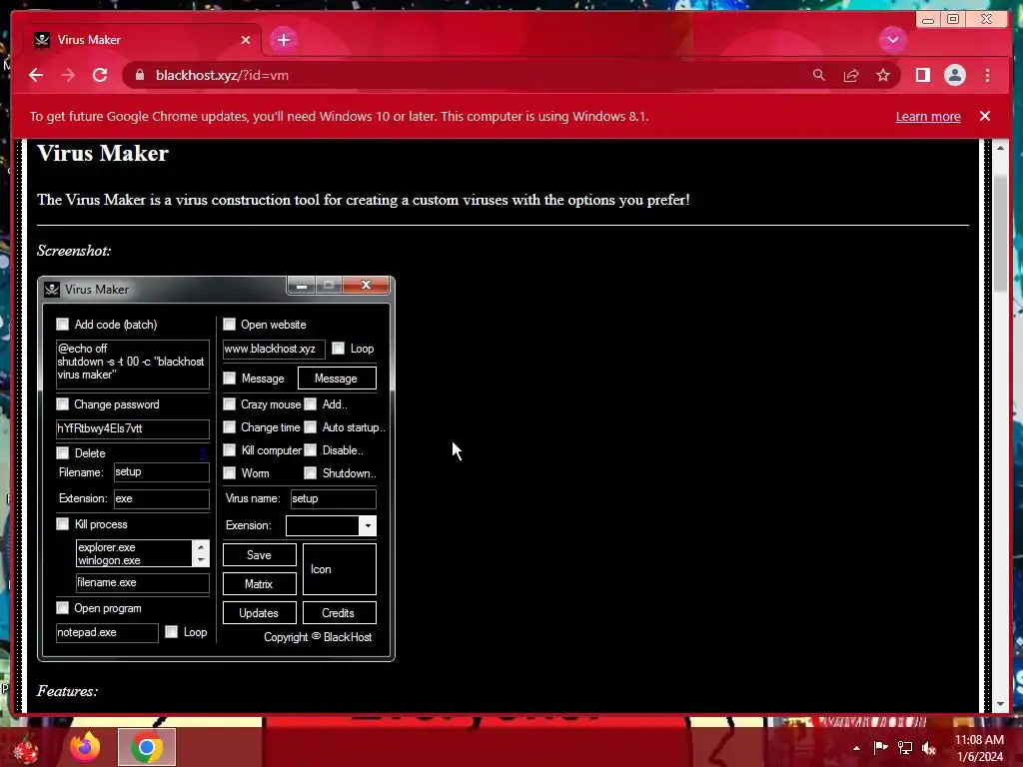Screen dimensions: 1023x767
Task: Open the muted volume tray icon
Action: [x=929, y=748]
